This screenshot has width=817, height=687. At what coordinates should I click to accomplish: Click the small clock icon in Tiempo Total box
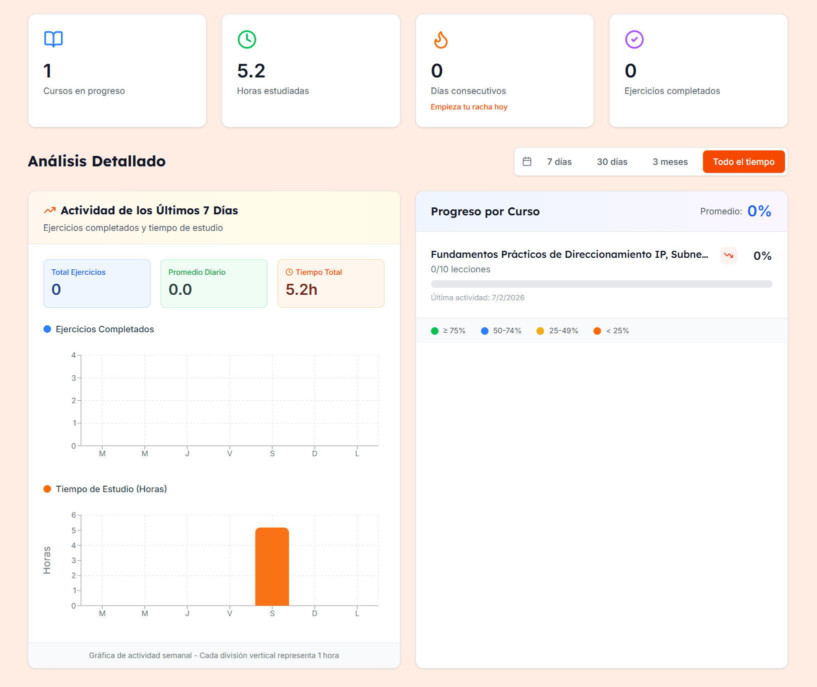289,272
